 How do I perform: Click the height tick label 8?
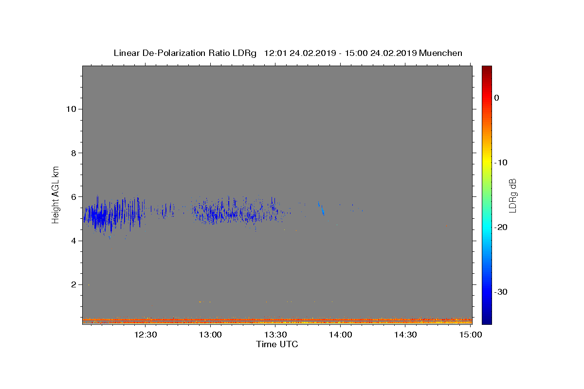click(x=73, y=153)
